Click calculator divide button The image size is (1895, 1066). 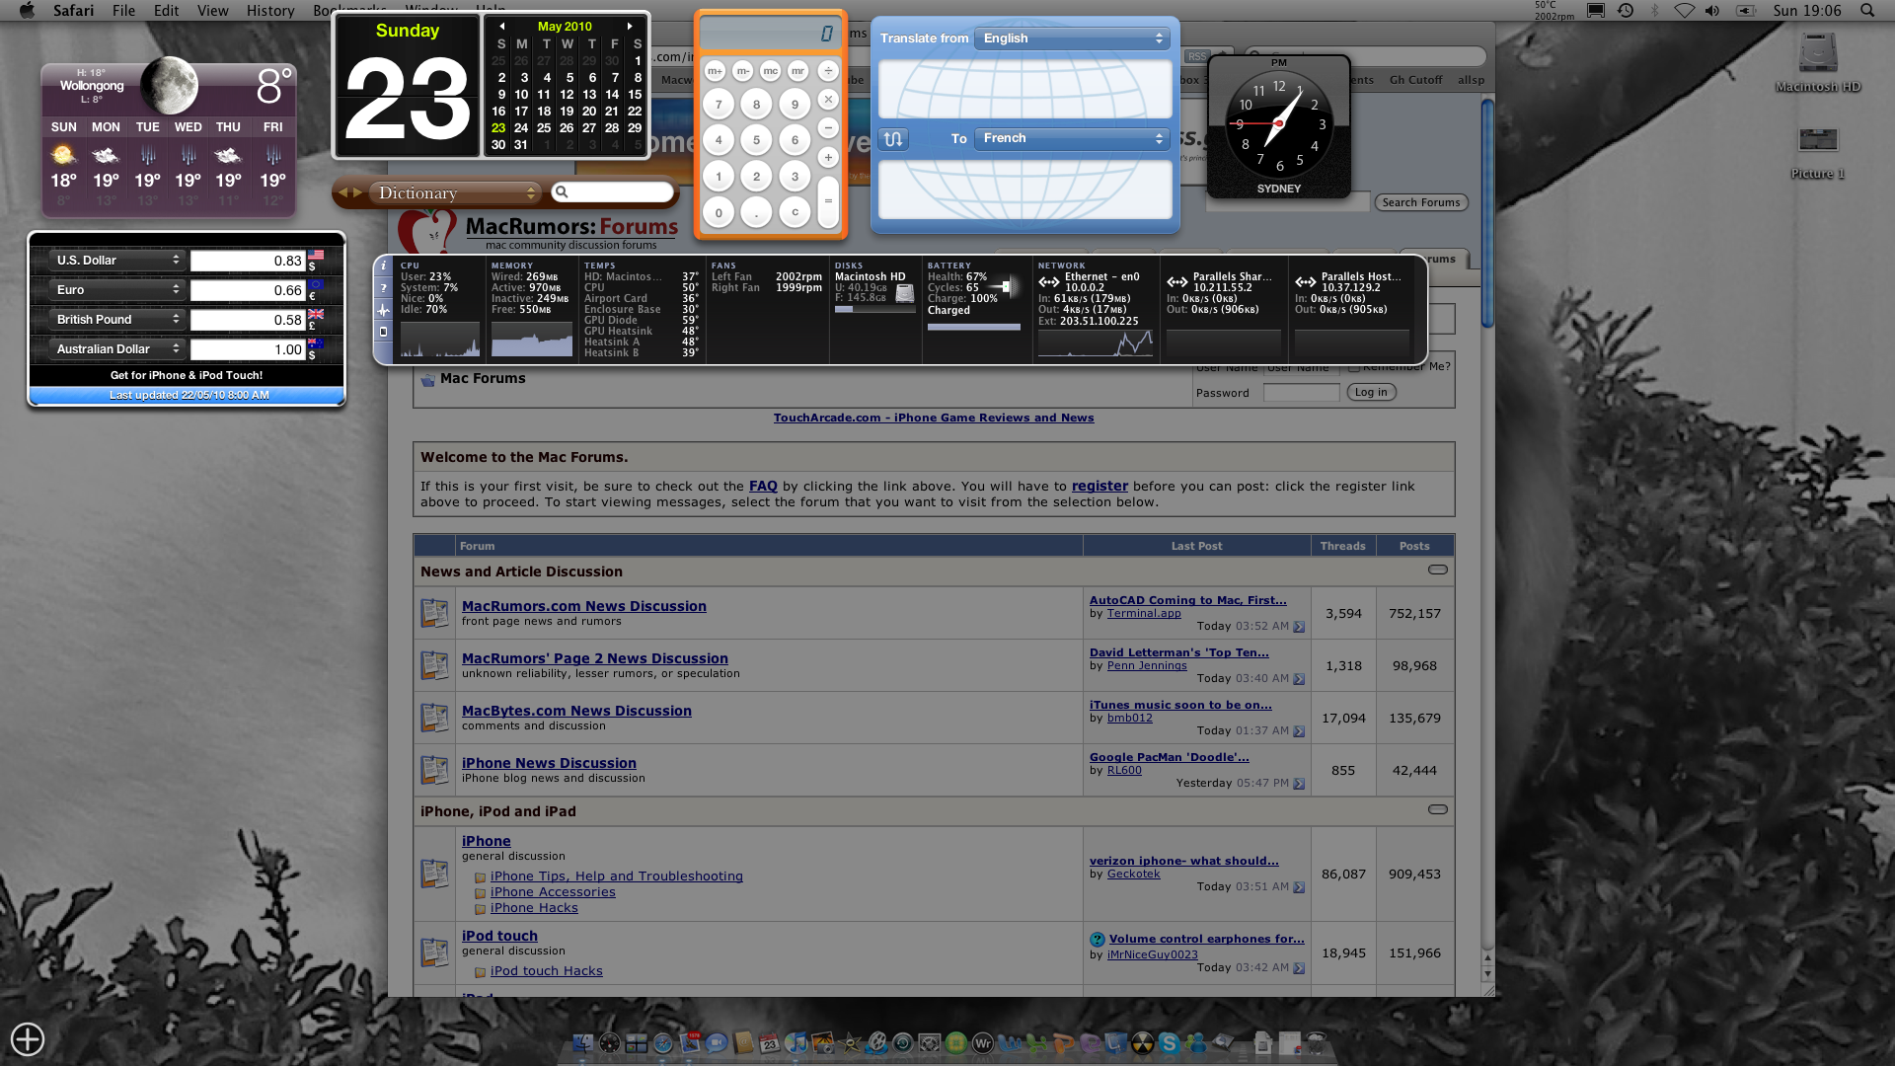click(828, 71)
